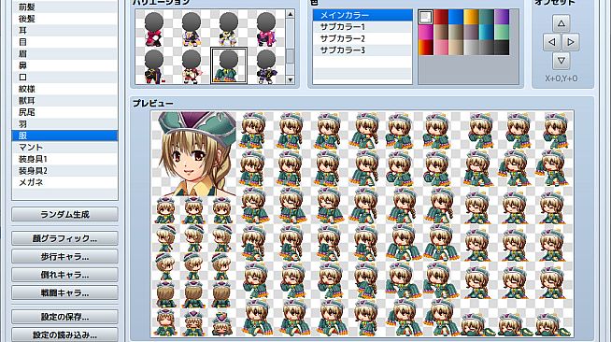Select 目 in the parts list
Image resolution: width=611 pixels, height=342 pixels.
[64, 42]
